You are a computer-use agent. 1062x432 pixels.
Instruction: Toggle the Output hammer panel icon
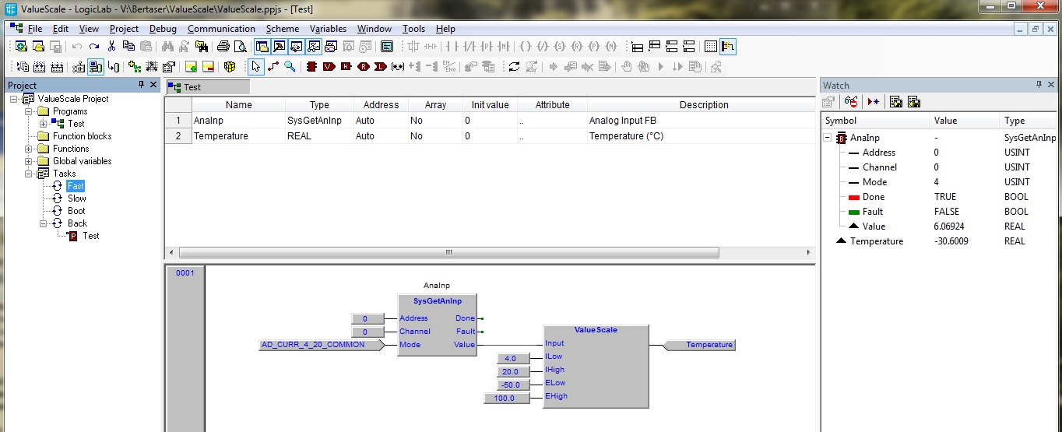(280, 47)
